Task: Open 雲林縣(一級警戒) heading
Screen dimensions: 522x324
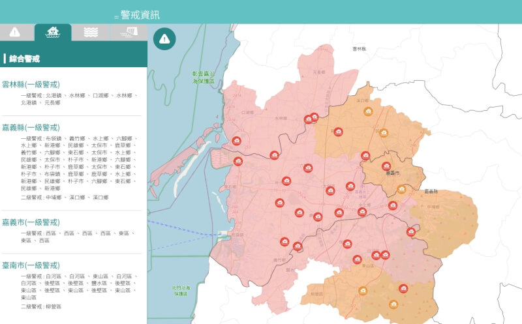Action: [x=31, y=85]
